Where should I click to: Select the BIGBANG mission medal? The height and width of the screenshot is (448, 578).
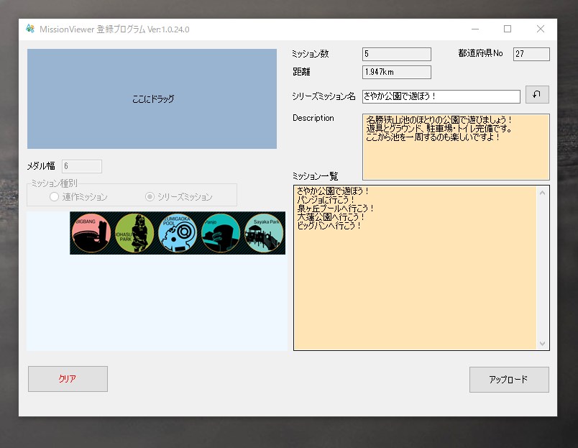tap(91, 233)
